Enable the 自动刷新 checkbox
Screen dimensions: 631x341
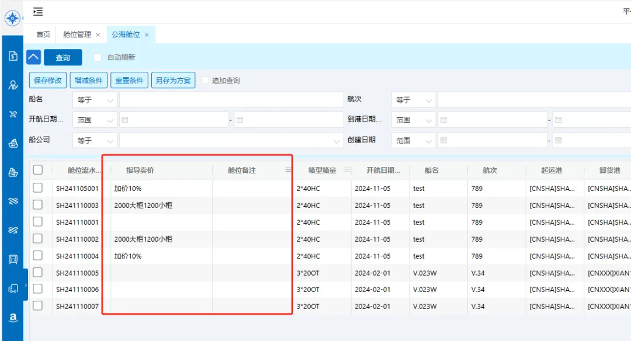[x=98, y=57]
